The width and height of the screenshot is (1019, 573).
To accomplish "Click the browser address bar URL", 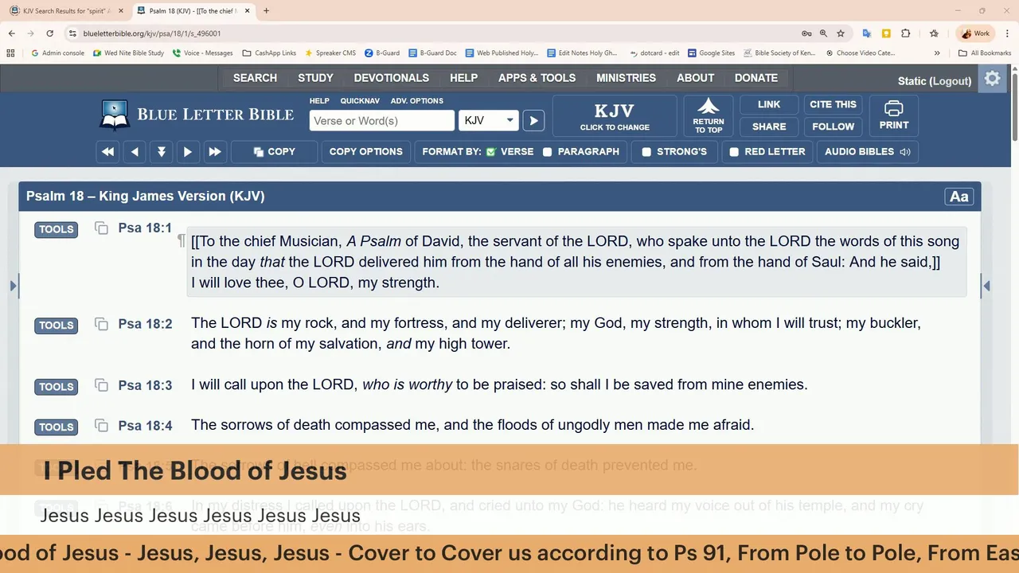I will 152,33.
